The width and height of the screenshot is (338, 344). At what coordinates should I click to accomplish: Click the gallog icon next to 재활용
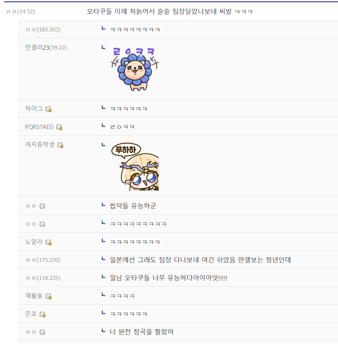pos(48,297)
